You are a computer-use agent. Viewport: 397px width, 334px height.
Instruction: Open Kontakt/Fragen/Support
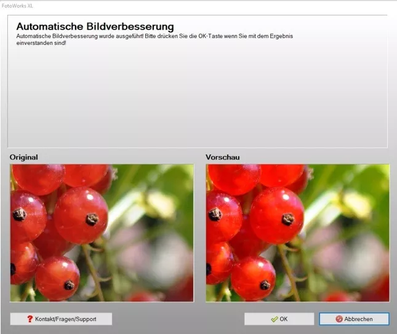[x=61, y=319]
